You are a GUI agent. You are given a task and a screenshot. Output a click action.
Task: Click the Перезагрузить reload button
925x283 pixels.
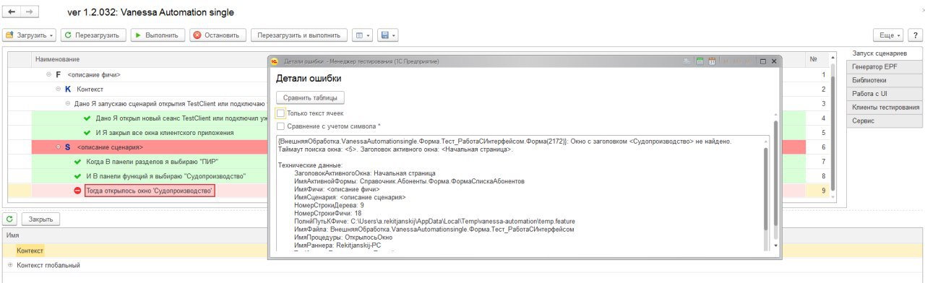tap(93, 35)
